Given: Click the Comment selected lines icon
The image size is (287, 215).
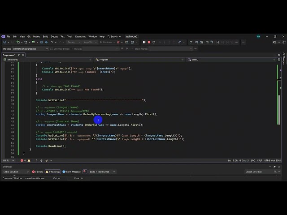Looking at the screenshot, I should click(207, 42).
